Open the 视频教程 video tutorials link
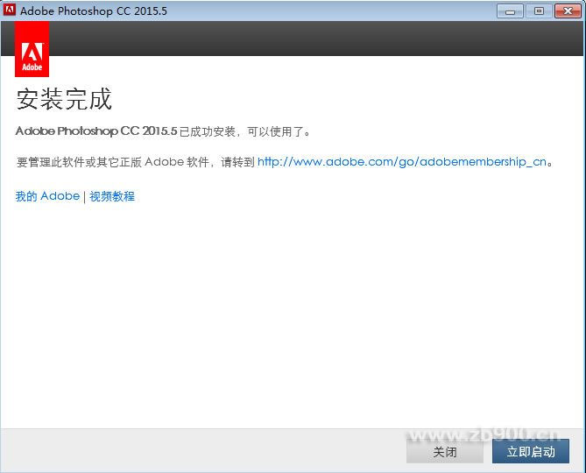Image resolution: width=586 pixels, height=473 pixels. 112,196
